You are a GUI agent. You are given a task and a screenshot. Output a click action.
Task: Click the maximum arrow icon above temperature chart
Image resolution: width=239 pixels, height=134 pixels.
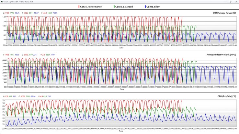[39, 96]
